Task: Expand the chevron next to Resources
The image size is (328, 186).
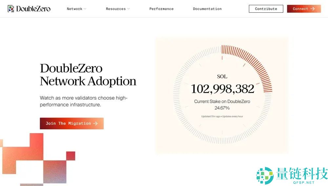Action: 129,9
